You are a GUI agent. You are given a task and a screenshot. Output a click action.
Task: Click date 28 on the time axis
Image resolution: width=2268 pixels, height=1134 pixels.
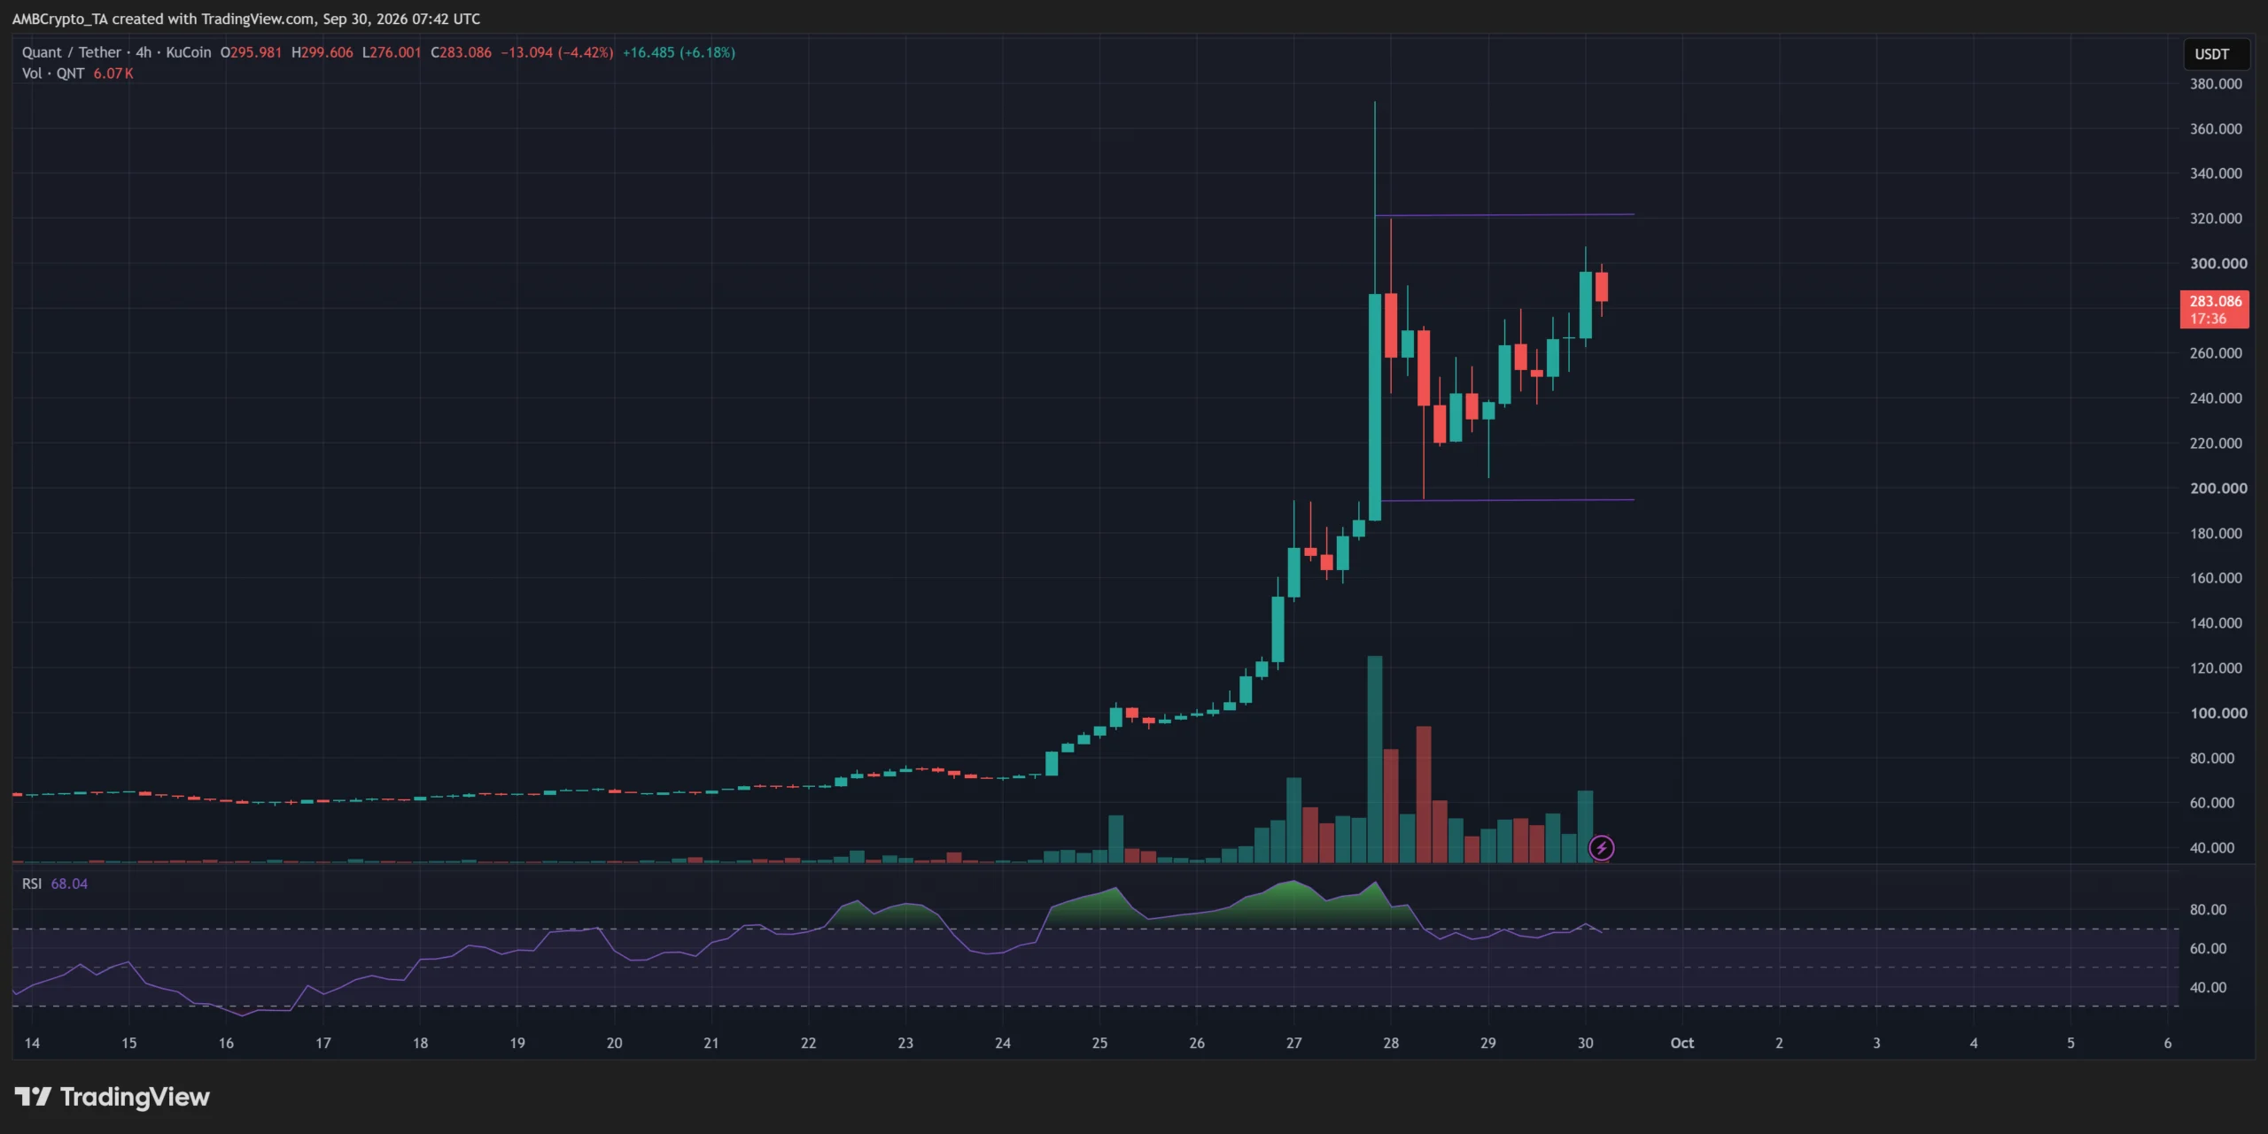coord(1391,1044)
